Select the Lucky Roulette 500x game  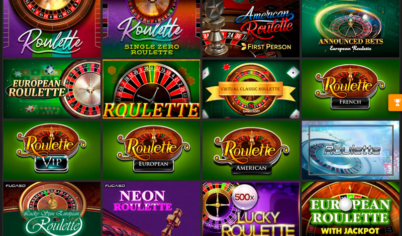pyautogui.click(x=251, y=209)
